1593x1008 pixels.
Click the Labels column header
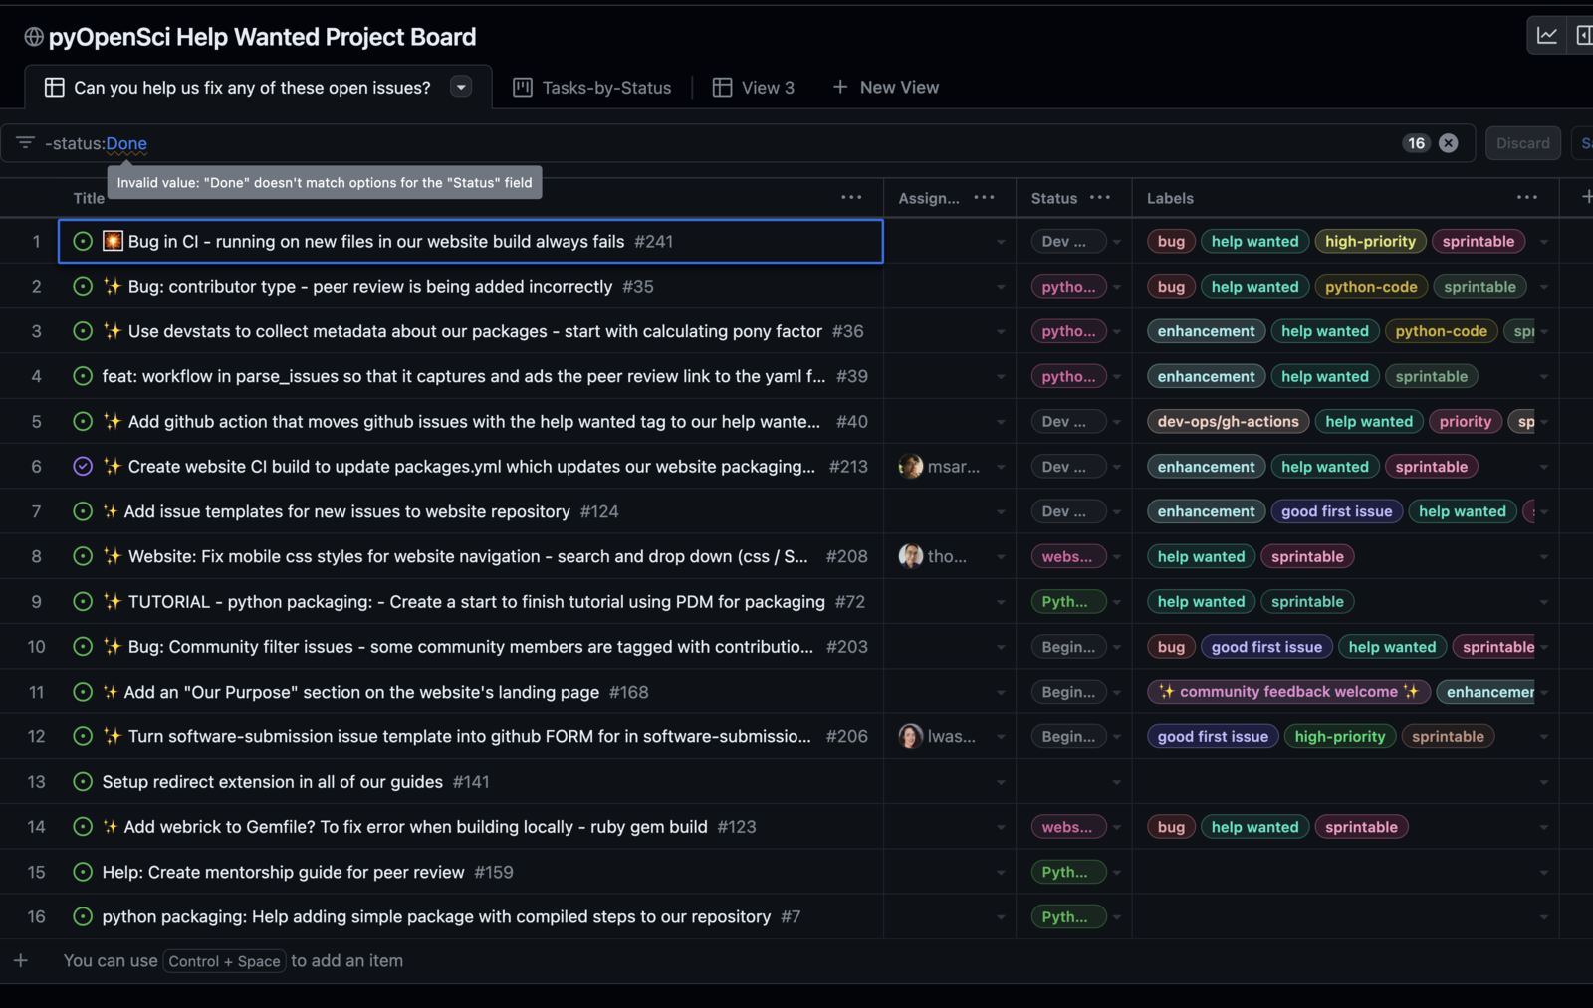click(1170, 198)
